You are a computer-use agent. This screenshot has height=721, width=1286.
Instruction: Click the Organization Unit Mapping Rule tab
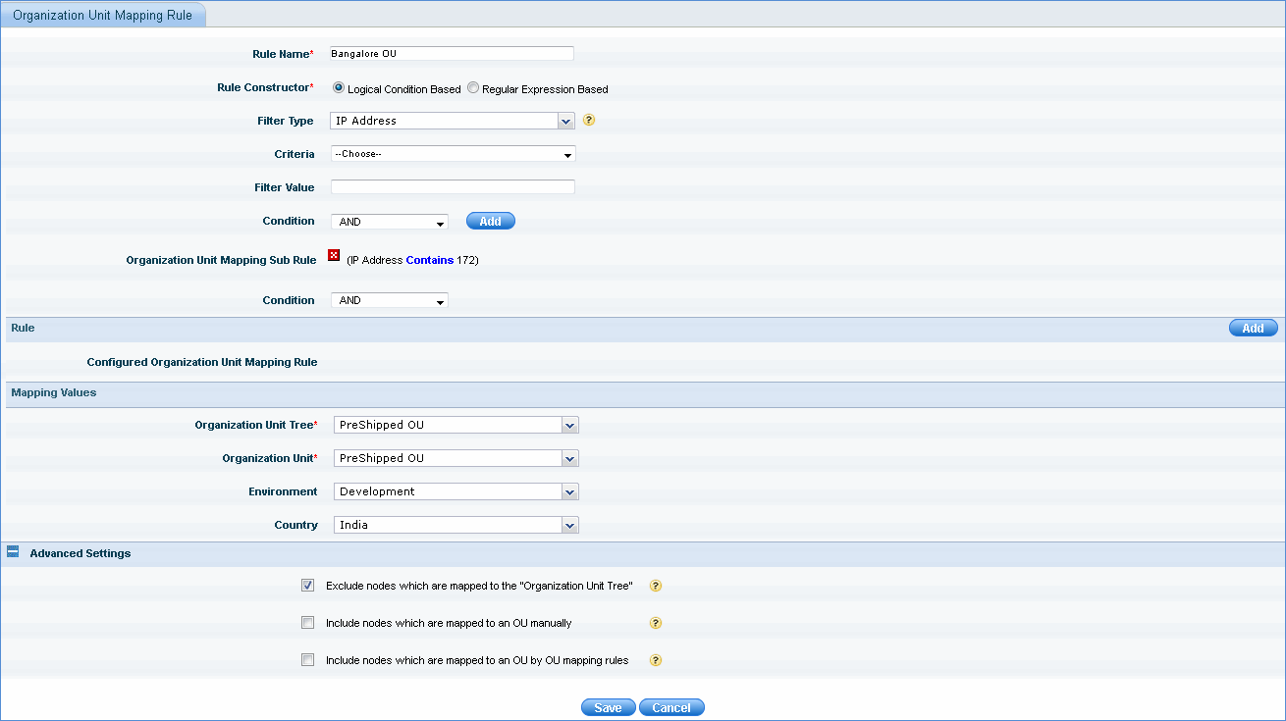click(103, 15)
